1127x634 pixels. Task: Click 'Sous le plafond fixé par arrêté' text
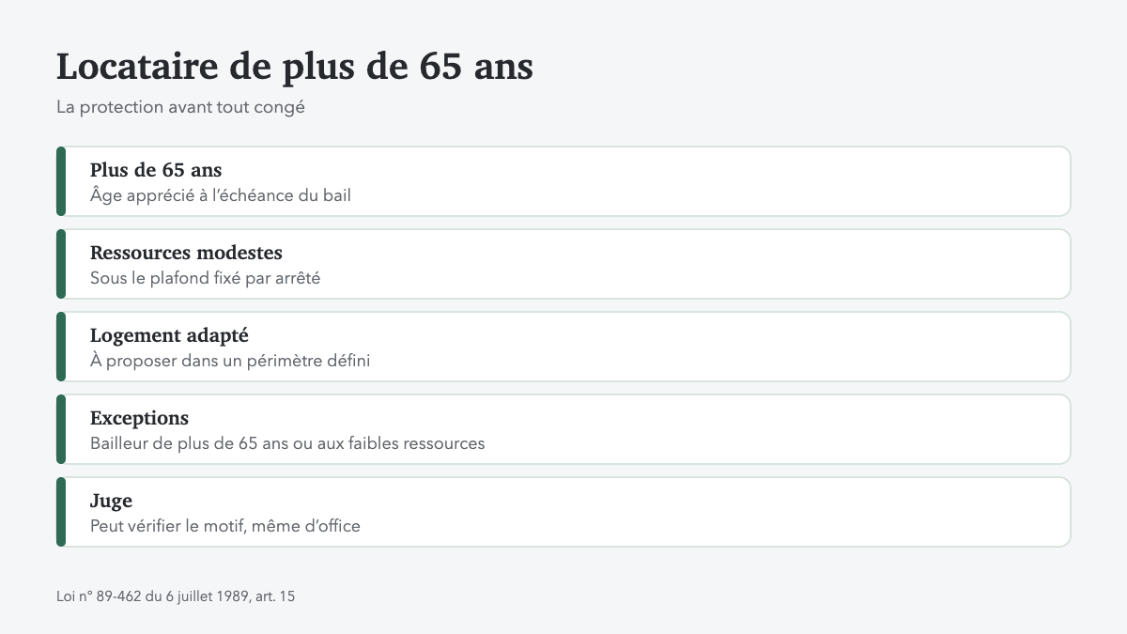coord(206,278)
